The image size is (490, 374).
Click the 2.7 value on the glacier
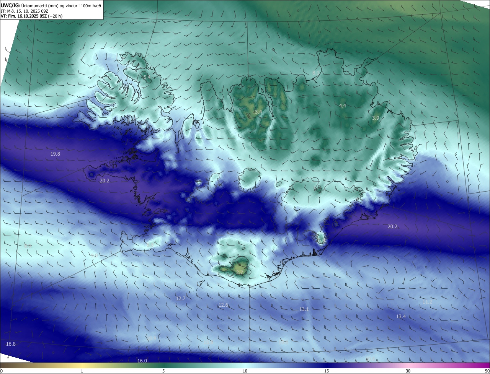pos(240,273)
